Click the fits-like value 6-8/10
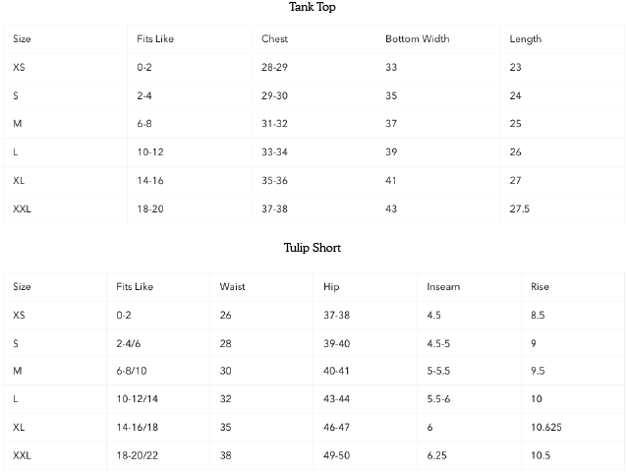The width and height of the screenshot is (628, 474). [133, 372]
